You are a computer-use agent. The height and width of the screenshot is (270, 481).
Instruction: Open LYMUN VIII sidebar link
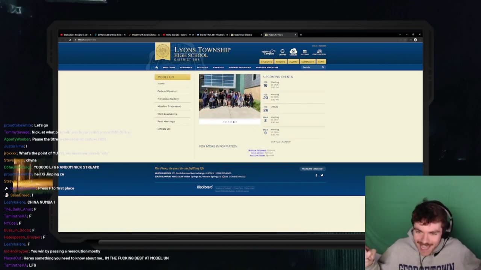pyautogui.click(x=164, y=129)
